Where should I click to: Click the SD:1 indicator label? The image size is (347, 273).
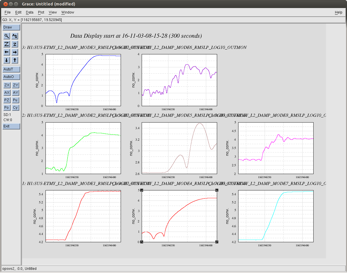pos(7,114)
